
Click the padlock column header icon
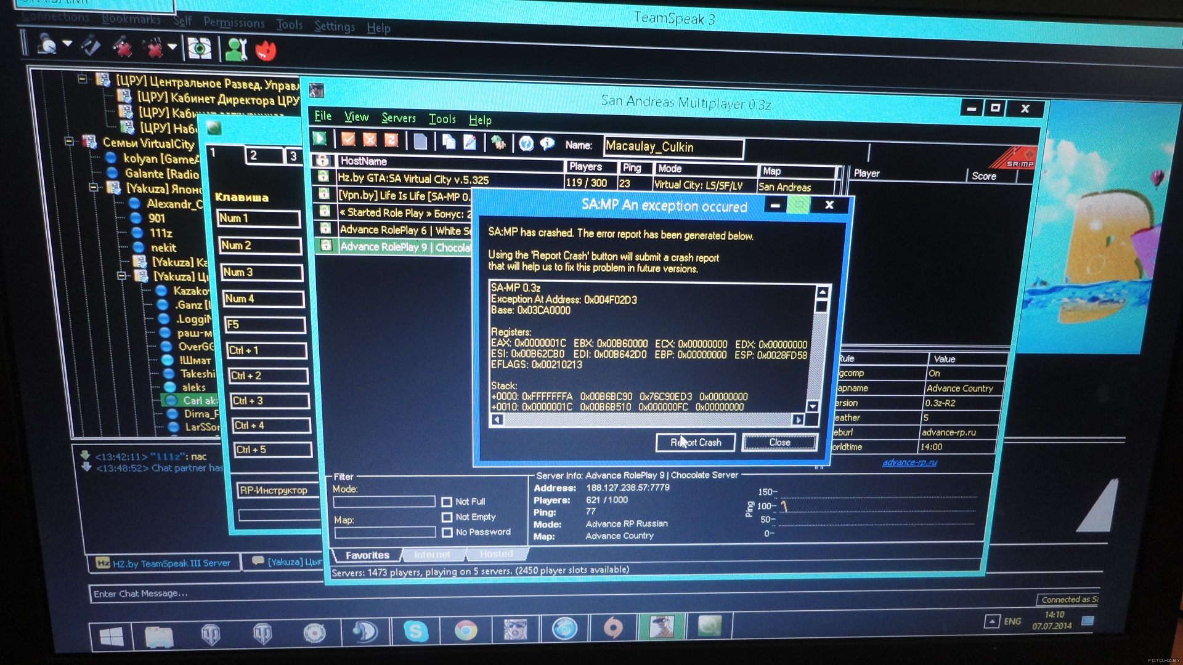coord(322,161)
